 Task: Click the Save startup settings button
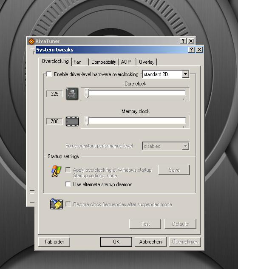click(174, 170)
